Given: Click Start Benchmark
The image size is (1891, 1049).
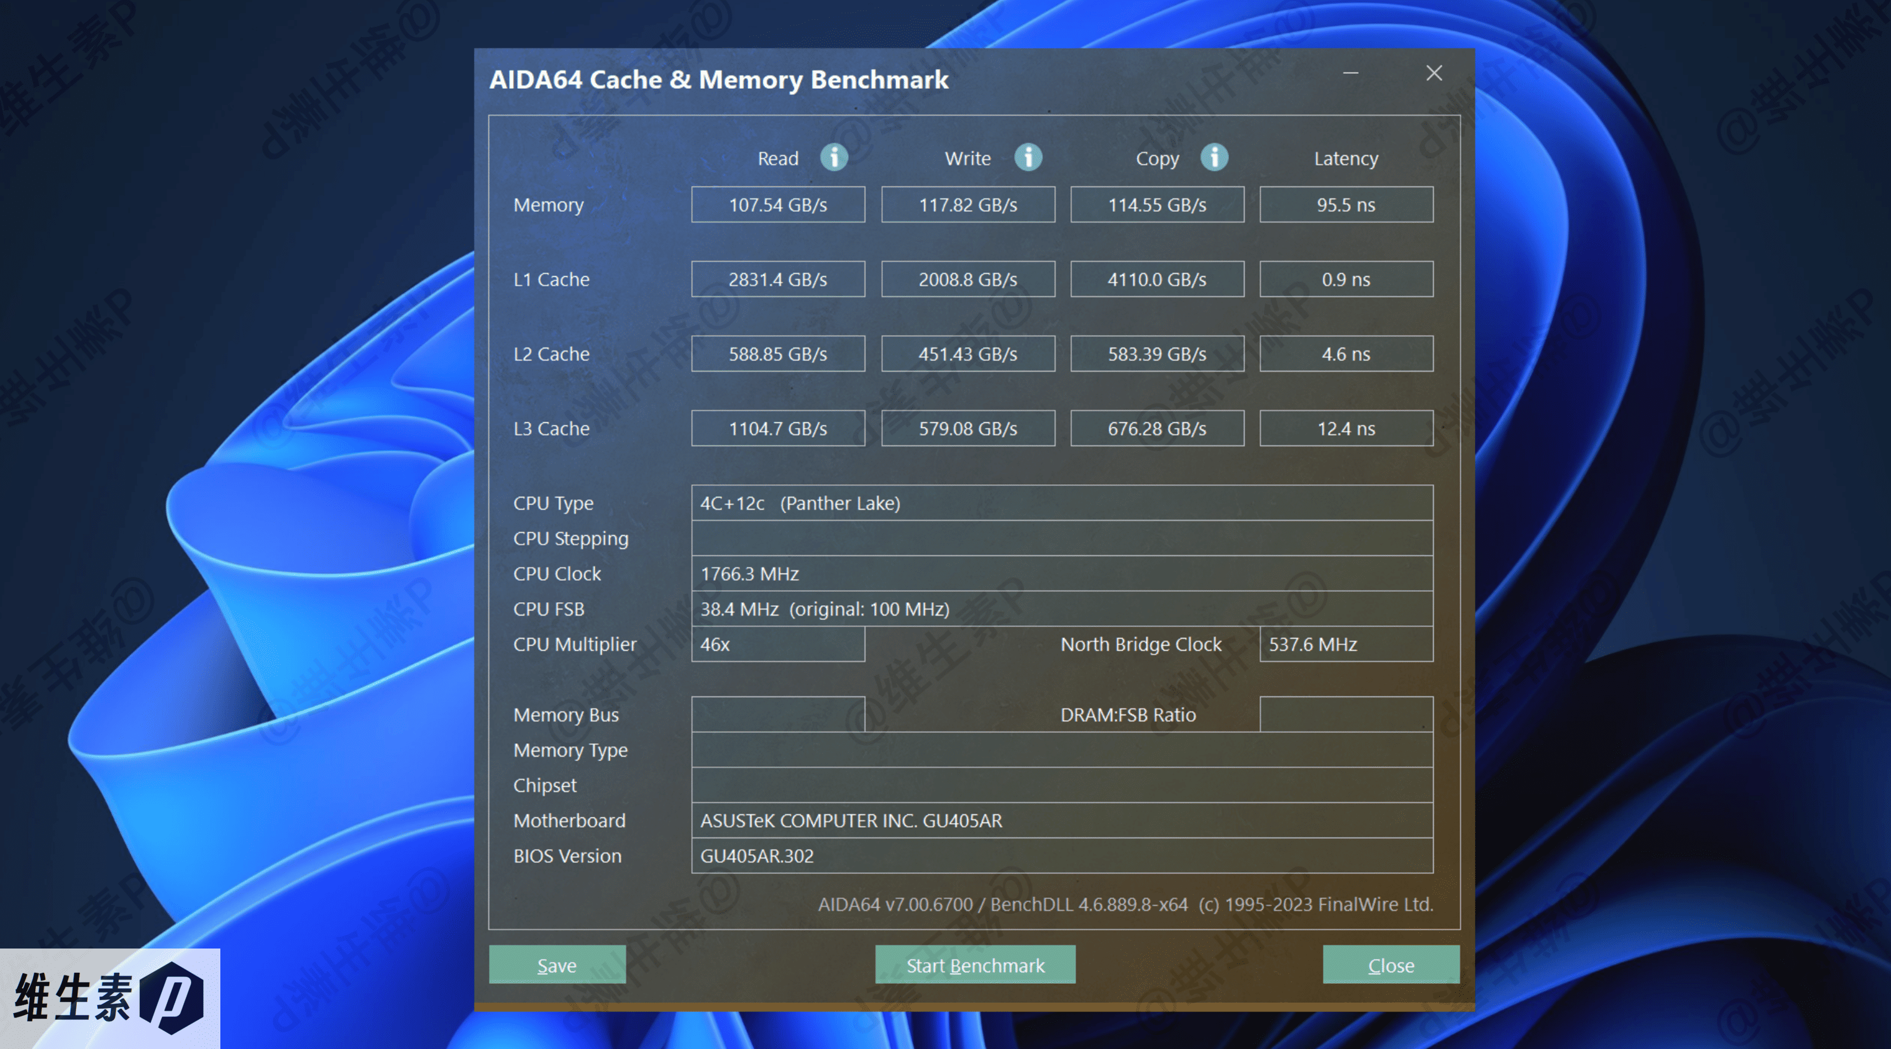Looking at the screenshot, I should [x=975, y=965].
